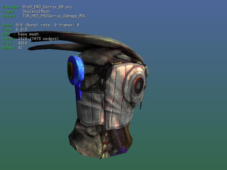Click the package name BioH_END_Garrus_00.pcc
Screen dimensions: 227x170
[x=47, y=7]
